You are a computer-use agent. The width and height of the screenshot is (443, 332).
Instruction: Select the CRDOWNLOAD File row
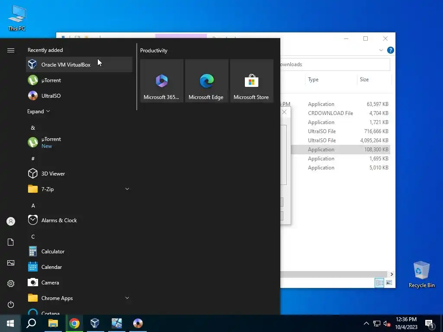tap(340, 113)
